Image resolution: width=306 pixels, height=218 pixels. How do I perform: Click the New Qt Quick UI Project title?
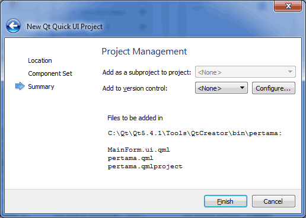[65, 27]
